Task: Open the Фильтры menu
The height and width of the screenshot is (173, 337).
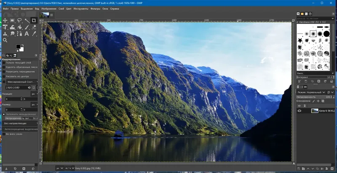Action: [96, 9]
